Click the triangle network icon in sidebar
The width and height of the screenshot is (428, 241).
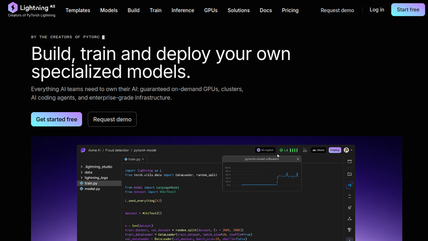coord(349,219)
